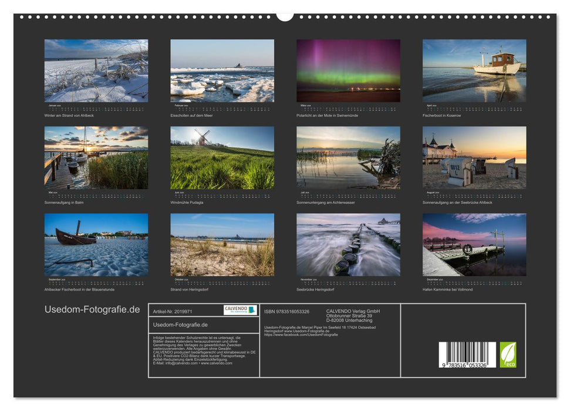The width and height of the screenshot is (570, 411).
Task: Click the CALVENDO publisher logo icon
Action: [x=241, y=310]
